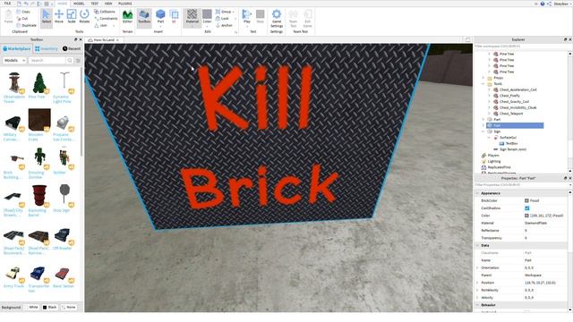The width and height of the screenshot is (573, 322).
Task: Expand the Orientation property
Action: pyautogui.click(x=477, y=267)
